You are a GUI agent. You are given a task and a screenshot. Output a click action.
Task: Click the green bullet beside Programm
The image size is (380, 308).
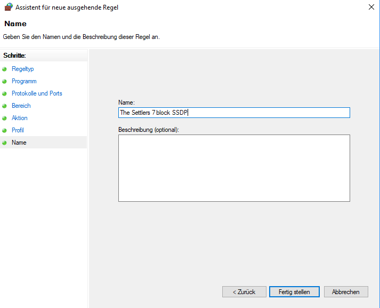(5, 82)
